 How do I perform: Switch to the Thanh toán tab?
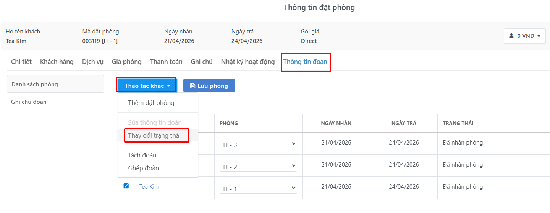tap(166, 62)
